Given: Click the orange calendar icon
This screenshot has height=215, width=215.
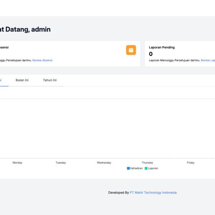Looking at the screenshot, I should (131, 50).
